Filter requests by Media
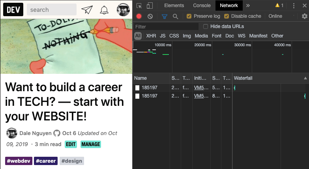Image resolution: width=309 pixels, height=169 pixels. [201, 36]
